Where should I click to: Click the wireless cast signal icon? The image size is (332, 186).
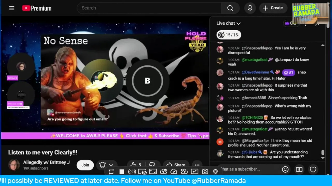tap(132, 172)
